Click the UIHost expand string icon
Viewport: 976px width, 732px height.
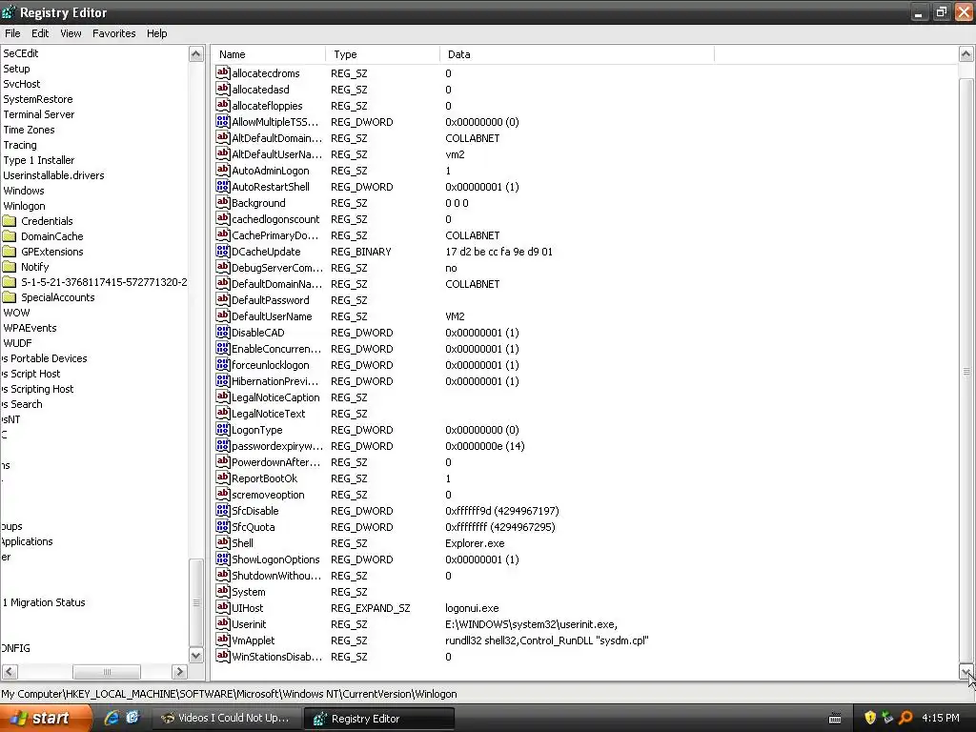pos(223,607)
